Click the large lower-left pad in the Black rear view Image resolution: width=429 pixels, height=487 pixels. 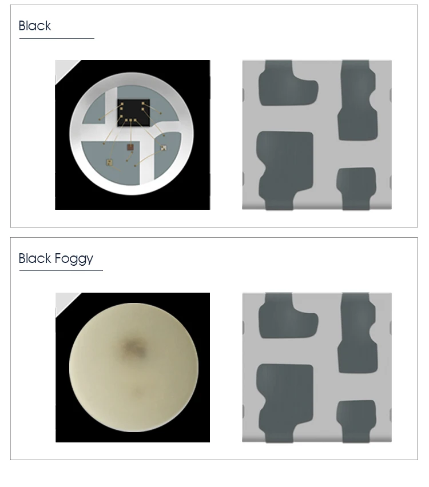coord(284,170)
